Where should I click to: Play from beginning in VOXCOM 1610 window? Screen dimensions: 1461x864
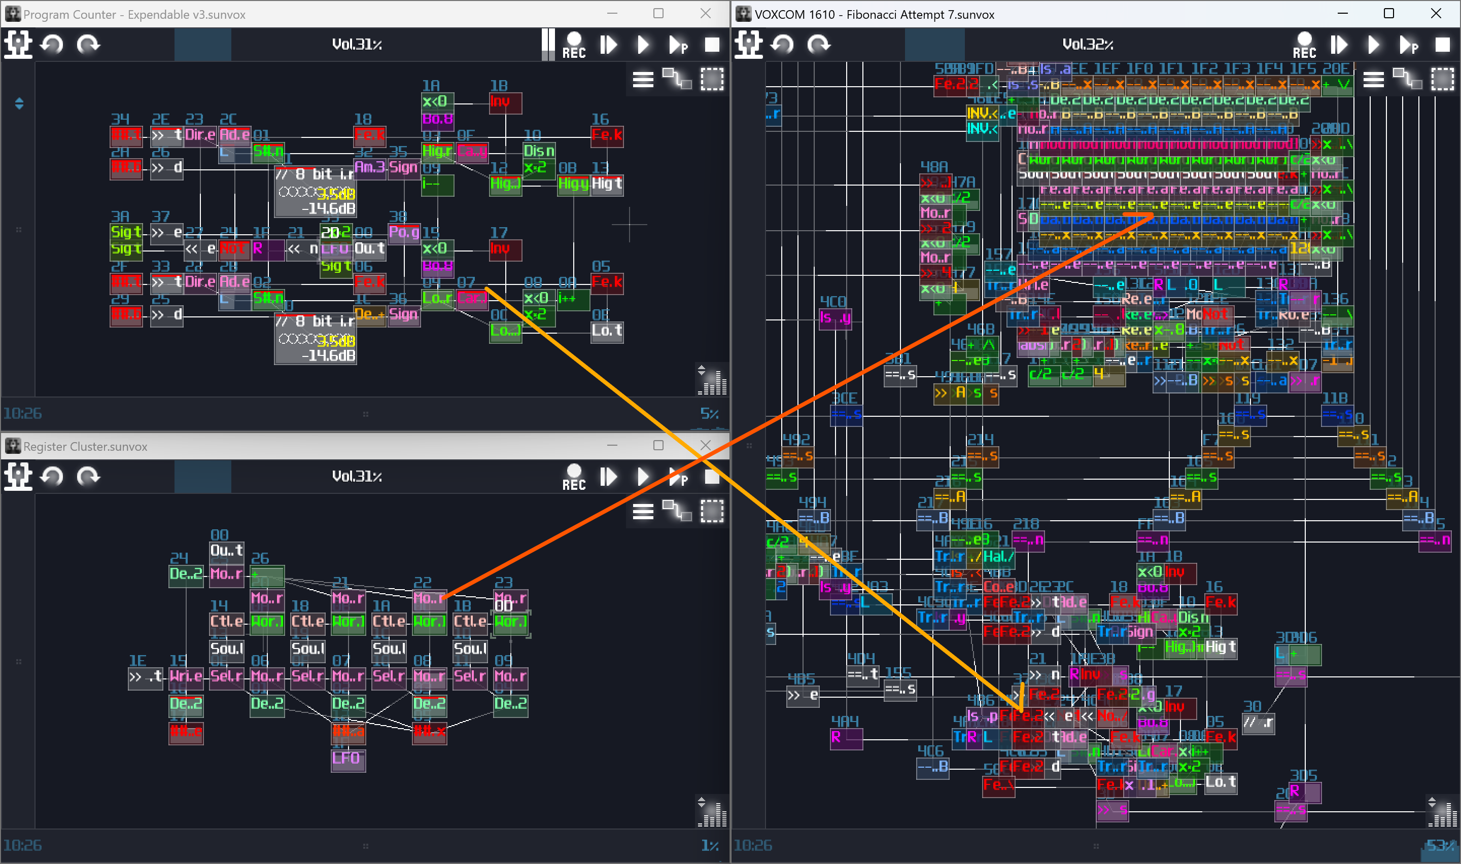coord(1339,44)
